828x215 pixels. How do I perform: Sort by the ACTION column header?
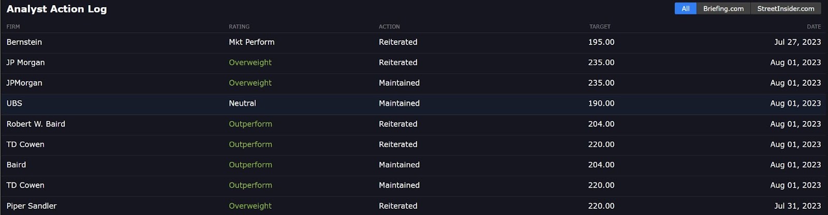[389, 26]
